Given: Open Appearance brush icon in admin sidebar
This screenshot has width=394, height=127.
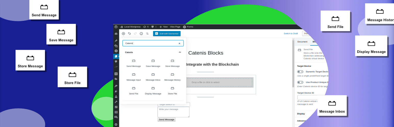Looking at the screenshot, I should (x=116, y=86).
